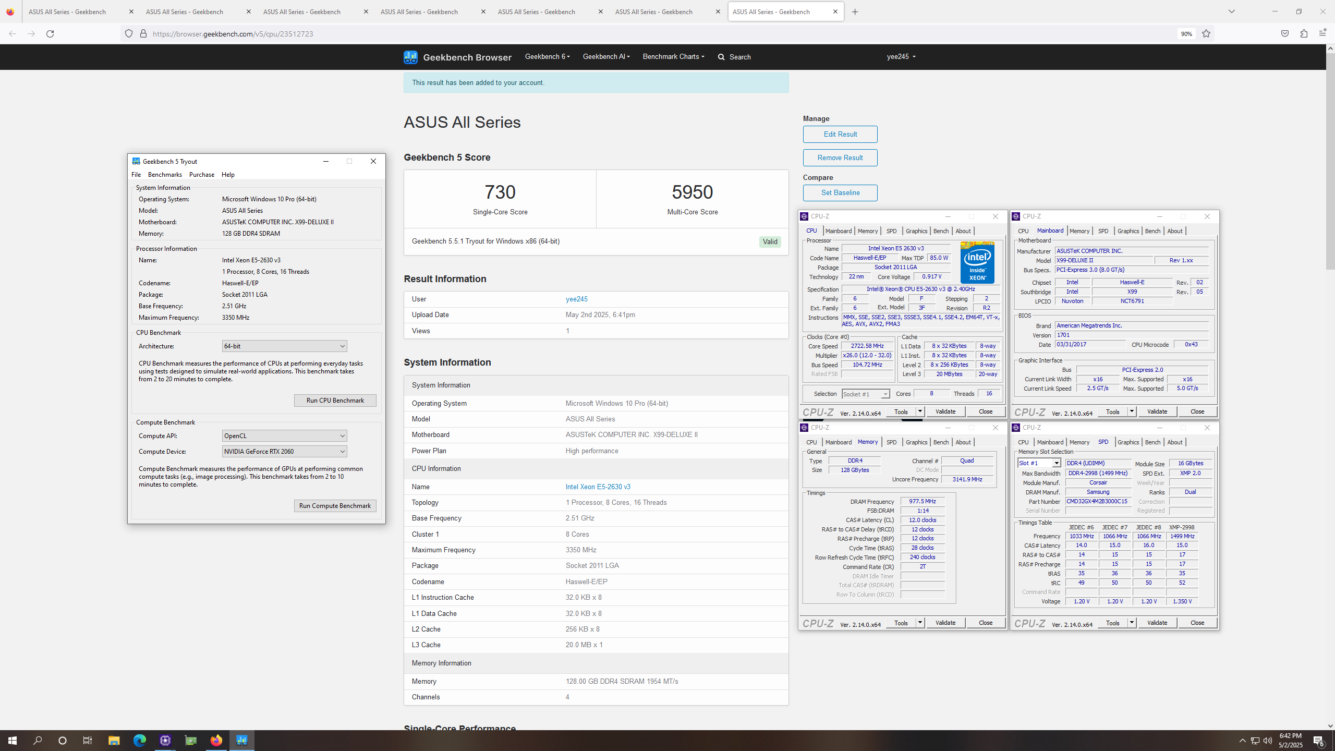Click Run CPU Benchmark button
The image size is (1335, 751).
point(335,401)
